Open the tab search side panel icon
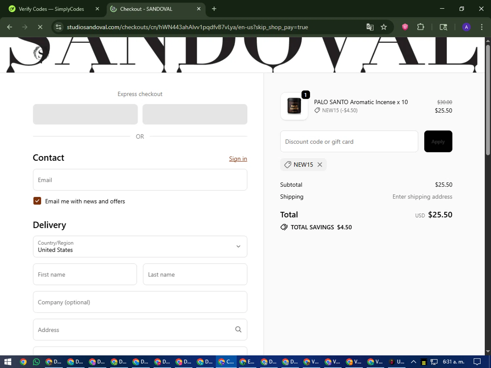This screenshot has height=368, width=491. pyautogui.click(x=443, y=27)
